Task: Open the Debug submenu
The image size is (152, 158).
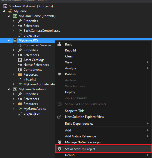Action: coord(103,155)
